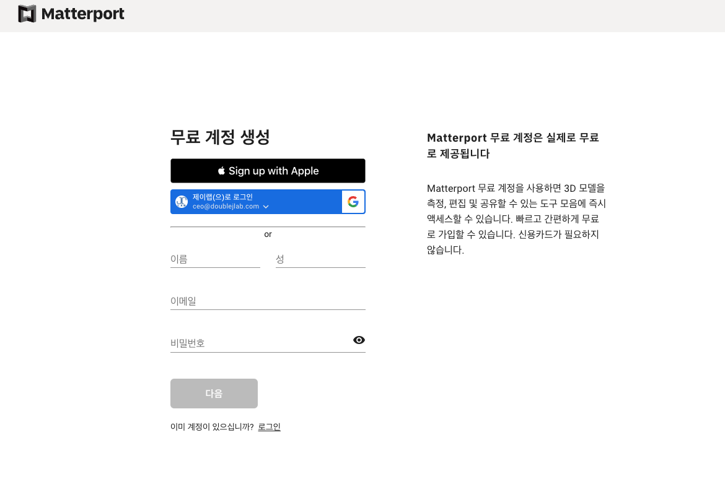725x495 pixels.
Task: Click the Matterport wordmark in the header
Action: [x=83, y=14]
